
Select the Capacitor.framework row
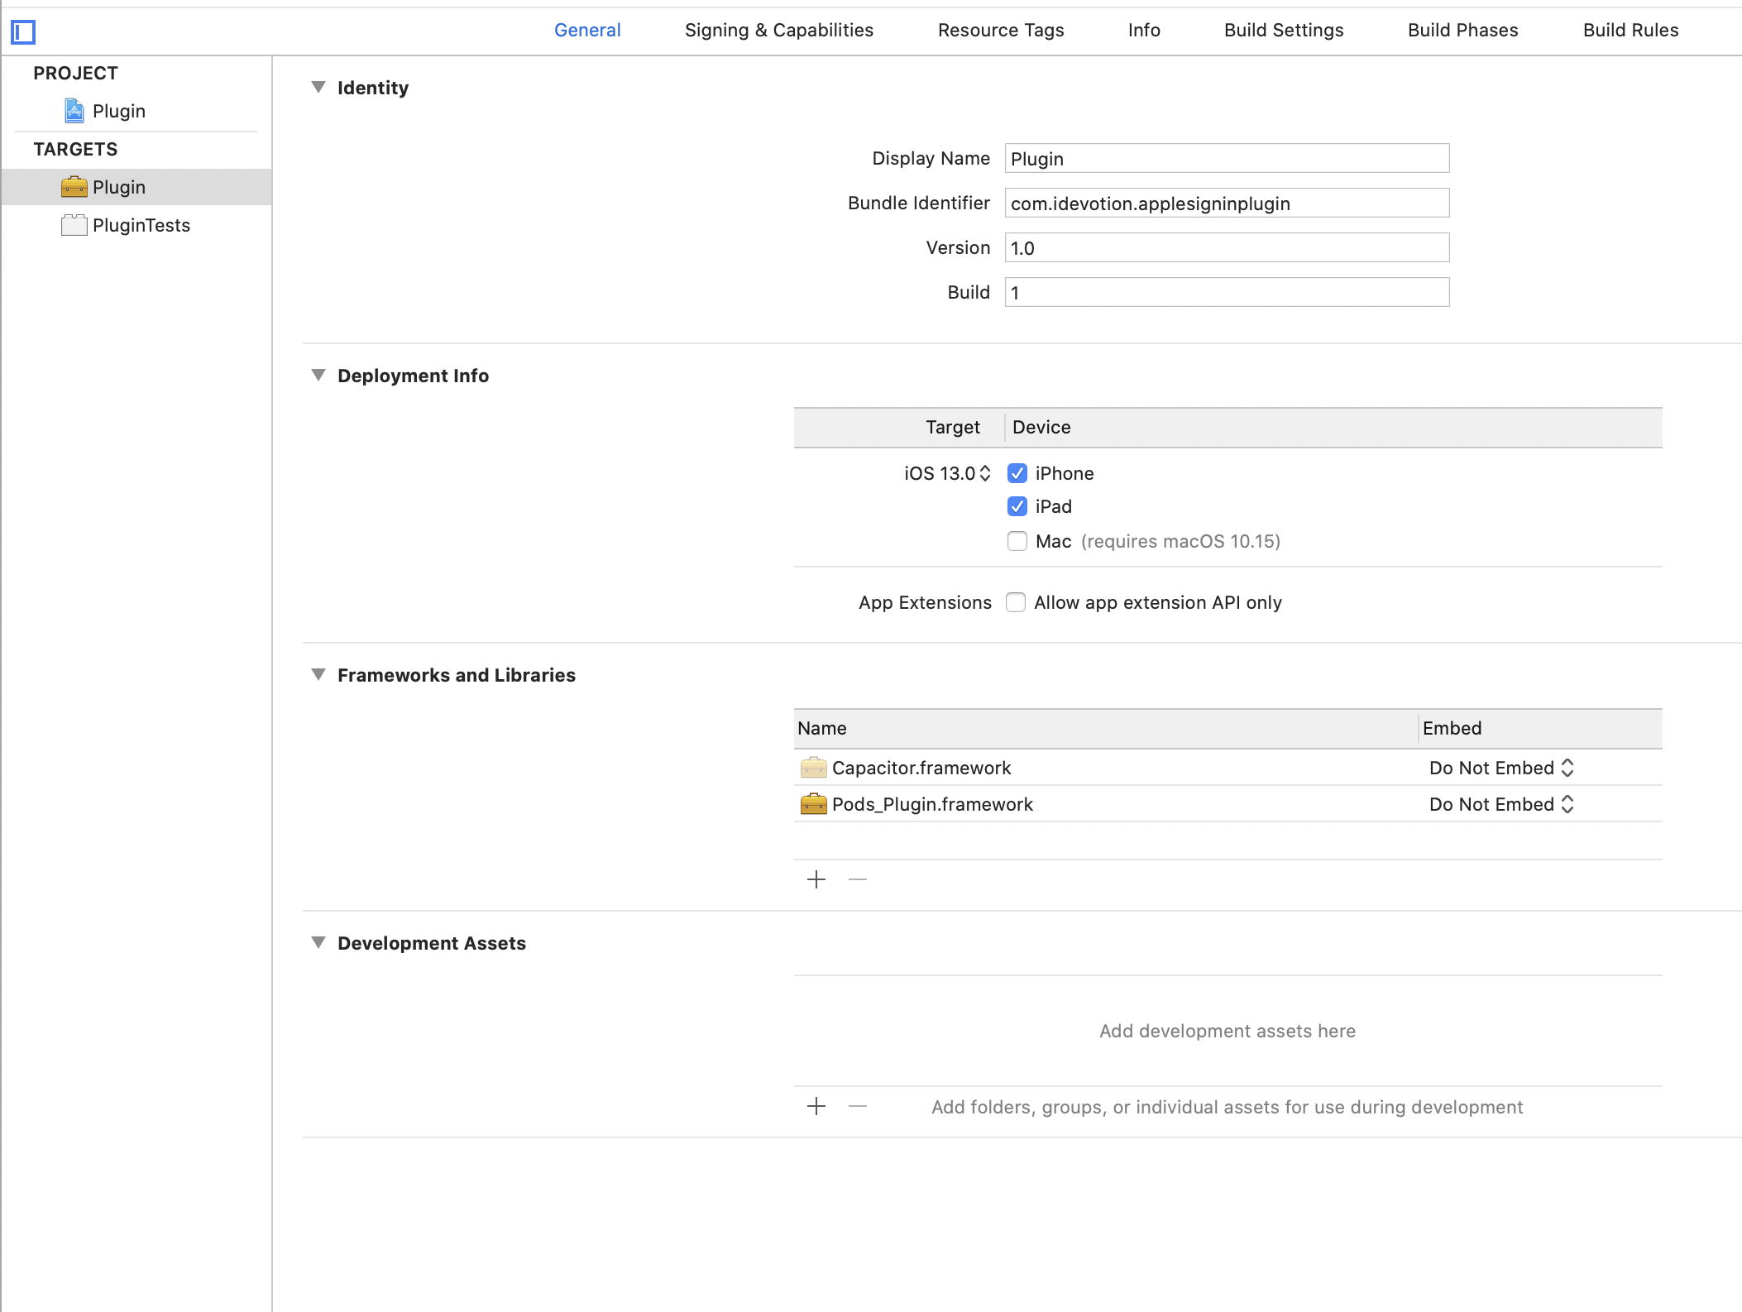pos(1228,768)
